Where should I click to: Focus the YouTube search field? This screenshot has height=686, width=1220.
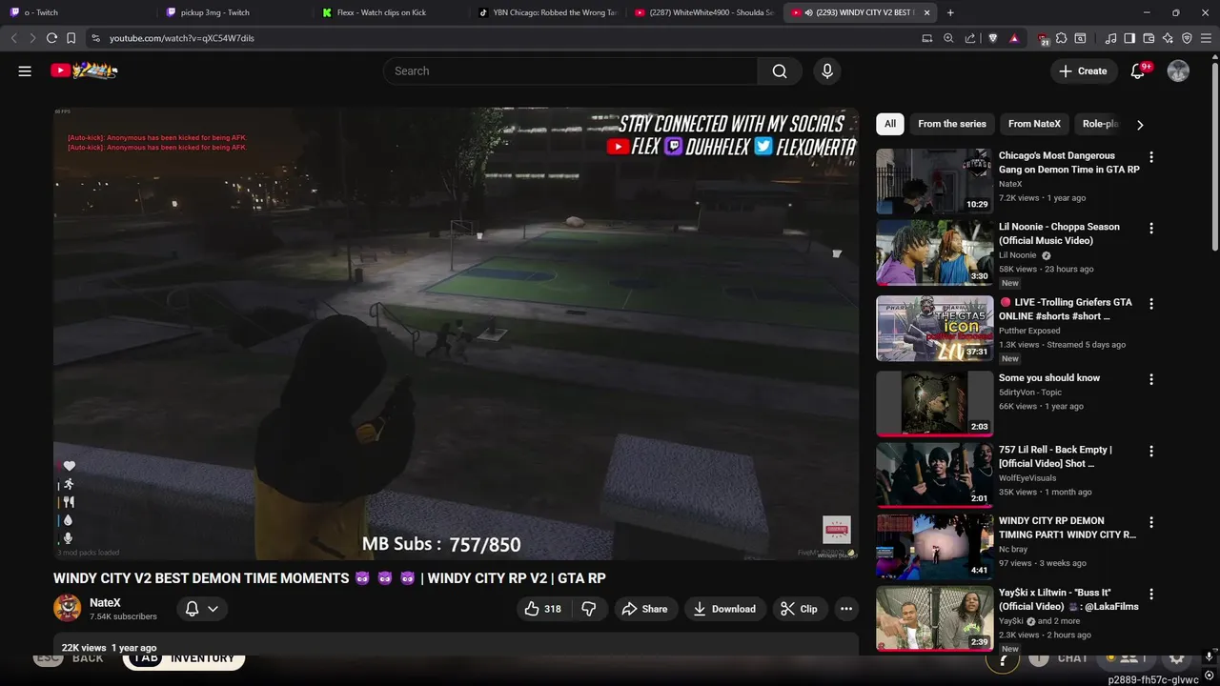tap(570, 71)
